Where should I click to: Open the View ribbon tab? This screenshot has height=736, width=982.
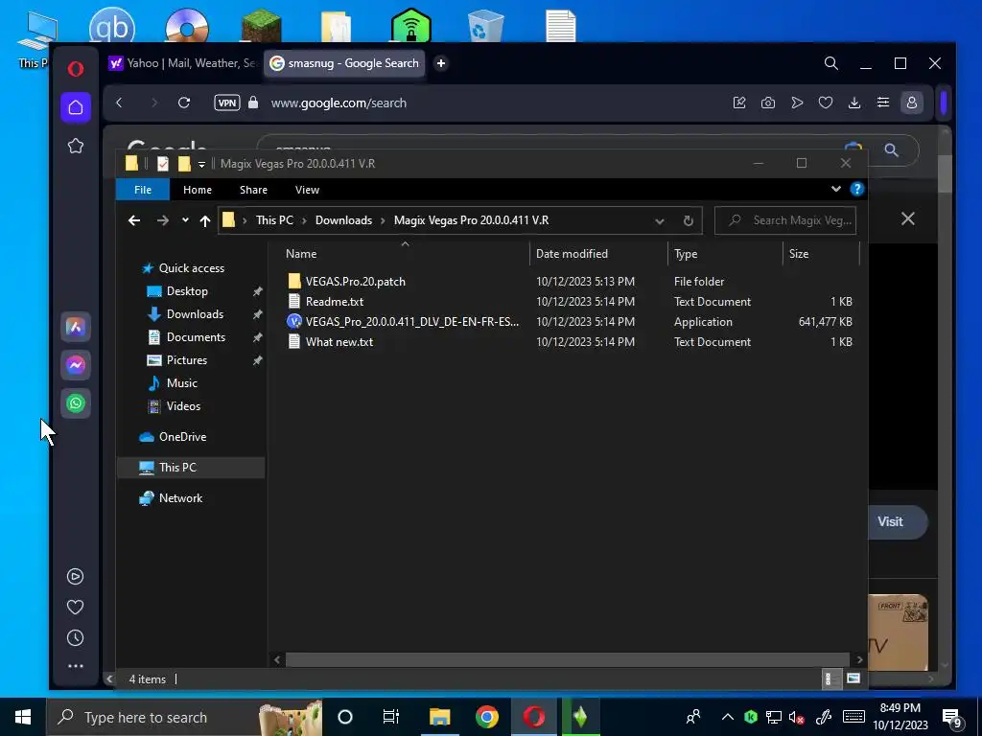click(307, 190)
